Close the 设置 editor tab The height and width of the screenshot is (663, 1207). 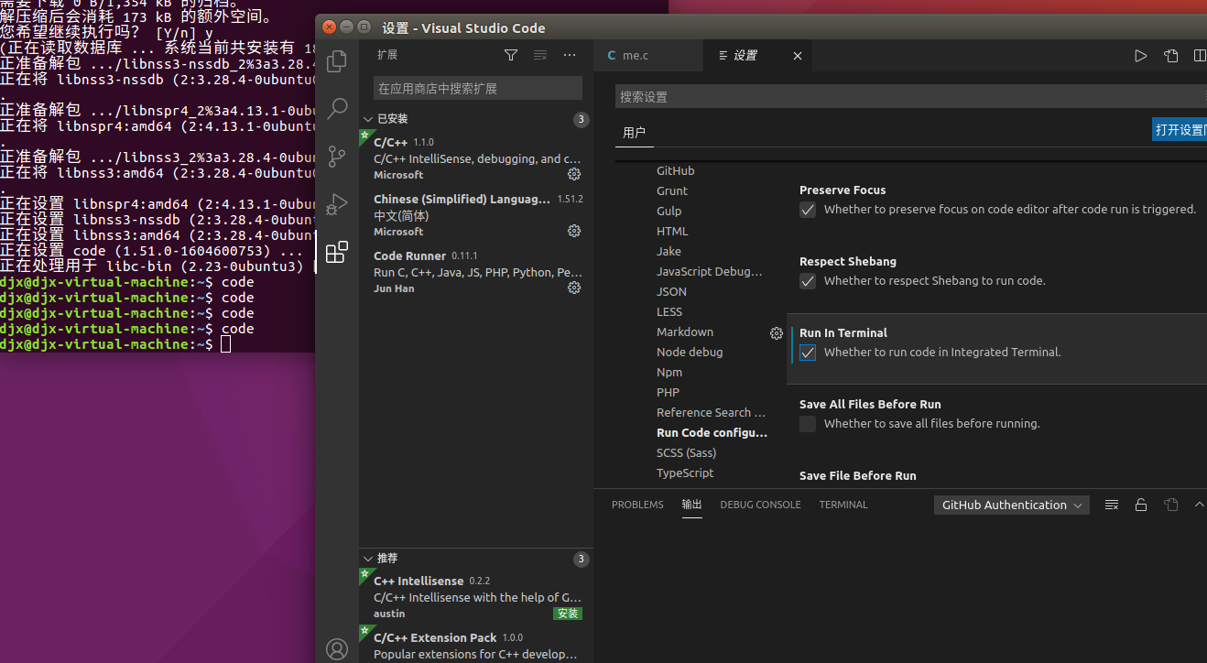[x=798, y=56]
